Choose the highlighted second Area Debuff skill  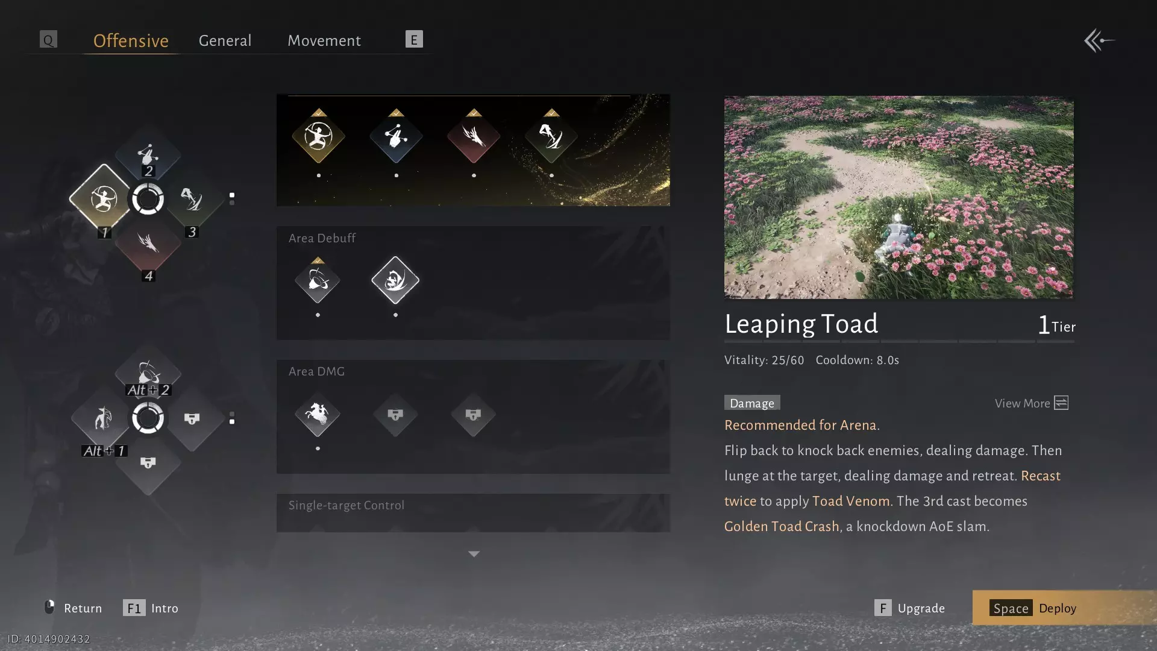(395, 280)
